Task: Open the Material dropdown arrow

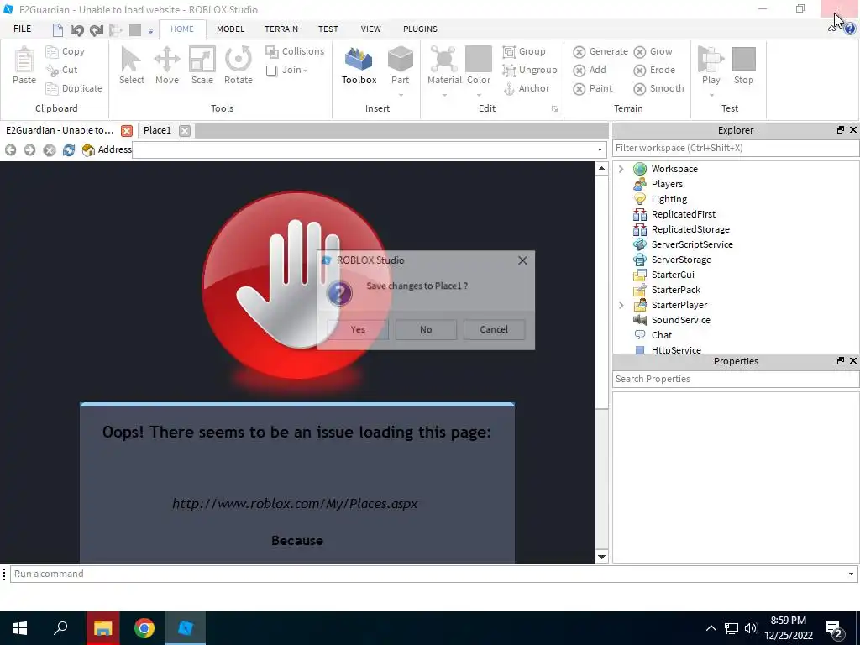Action: (444, 95)
